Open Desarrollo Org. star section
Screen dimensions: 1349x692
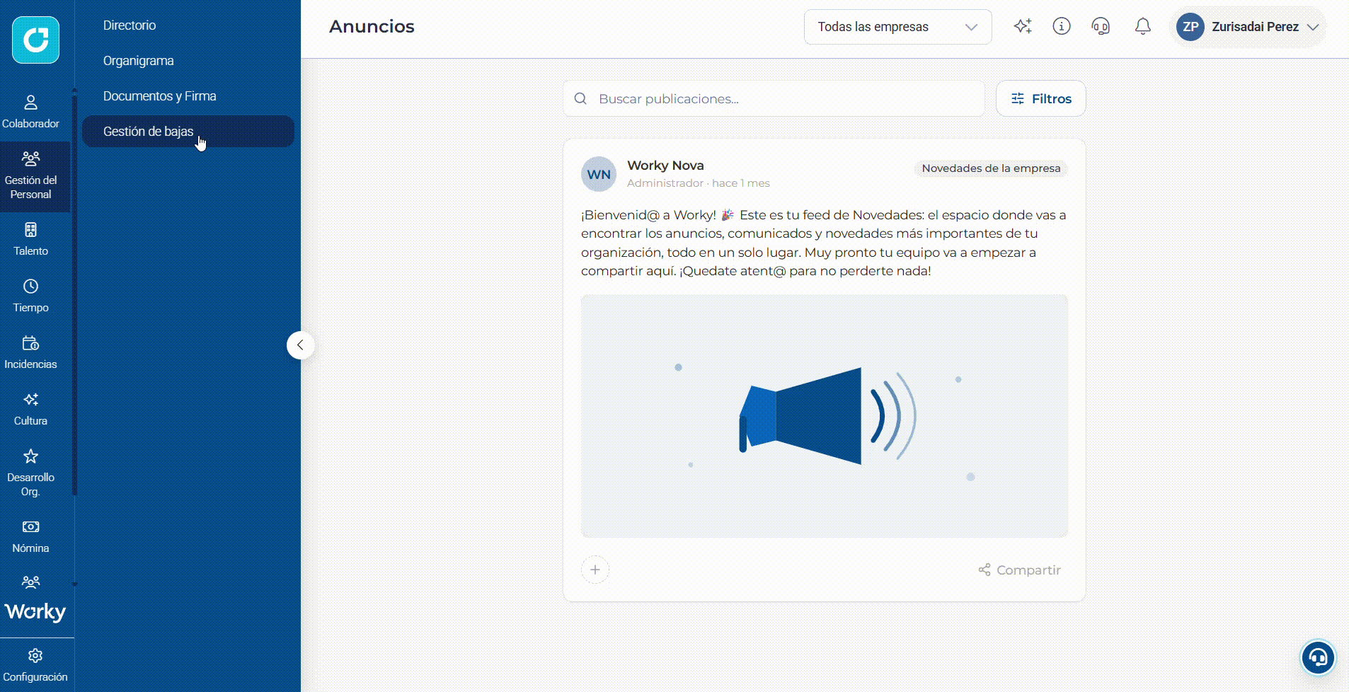pos(30,473)
